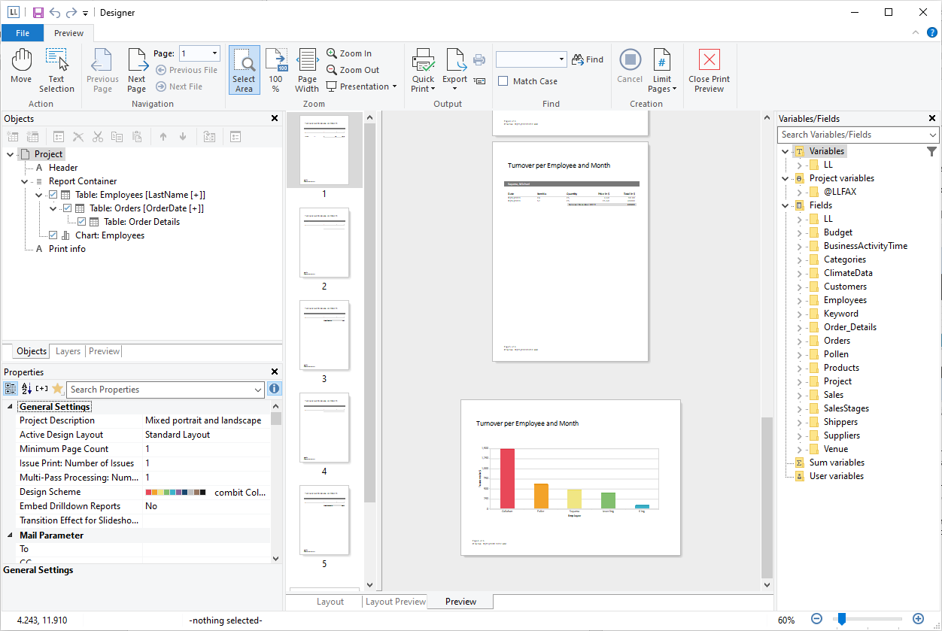Open the Page number dropdown
The width and height of the screenshot is (942, 631).
(215, 53)
